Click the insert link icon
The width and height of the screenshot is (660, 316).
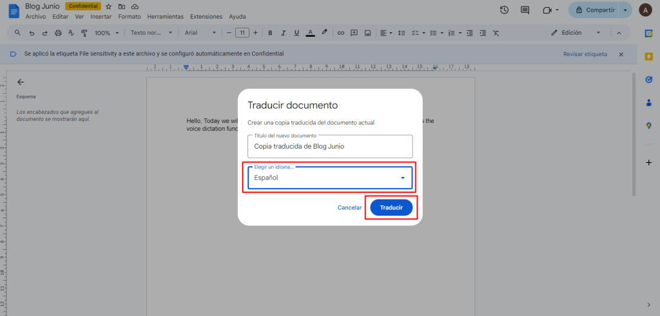pos(341,33)
